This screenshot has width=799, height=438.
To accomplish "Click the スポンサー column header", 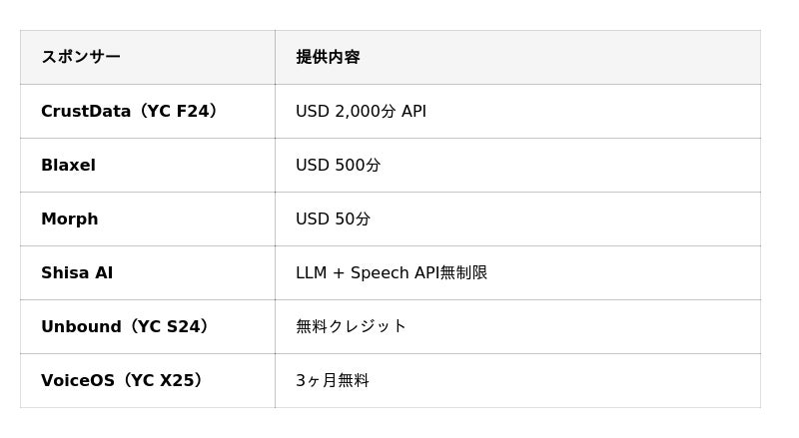I will coord(81,57).
